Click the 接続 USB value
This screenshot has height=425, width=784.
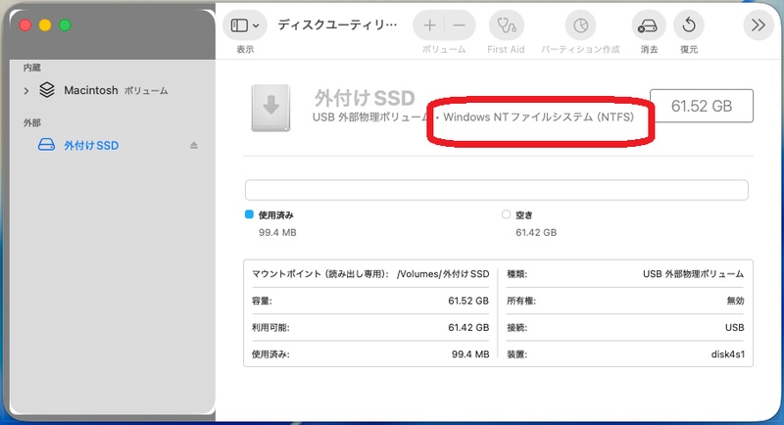coord(734,328)
